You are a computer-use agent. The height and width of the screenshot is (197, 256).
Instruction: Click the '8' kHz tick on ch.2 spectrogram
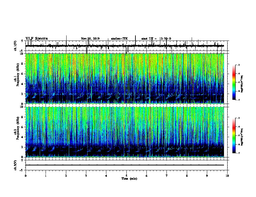23,117
